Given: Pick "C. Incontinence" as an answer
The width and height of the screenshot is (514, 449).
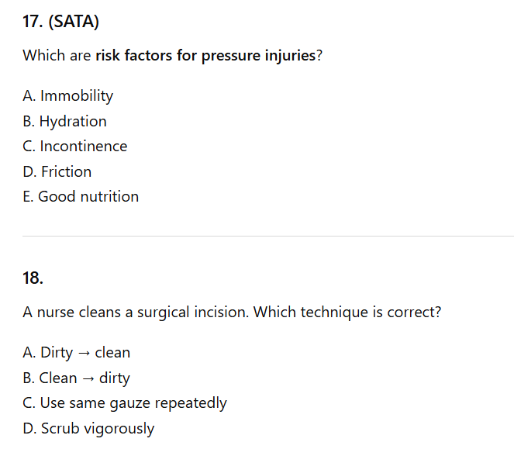Looking at the screenshot, I should tap(75, 147).
